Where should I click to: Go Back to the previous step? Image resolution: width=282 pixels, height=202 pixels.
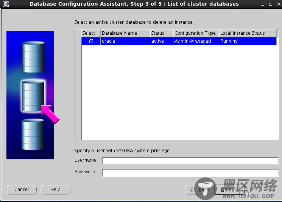[199, 190]
